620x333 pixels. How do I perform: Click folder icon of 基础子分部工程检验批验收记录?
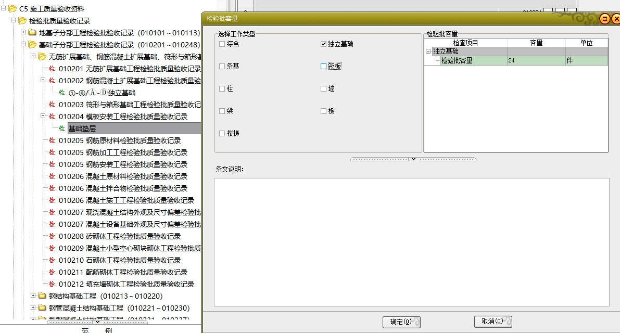pyautogui.click(x=32, y=45)
